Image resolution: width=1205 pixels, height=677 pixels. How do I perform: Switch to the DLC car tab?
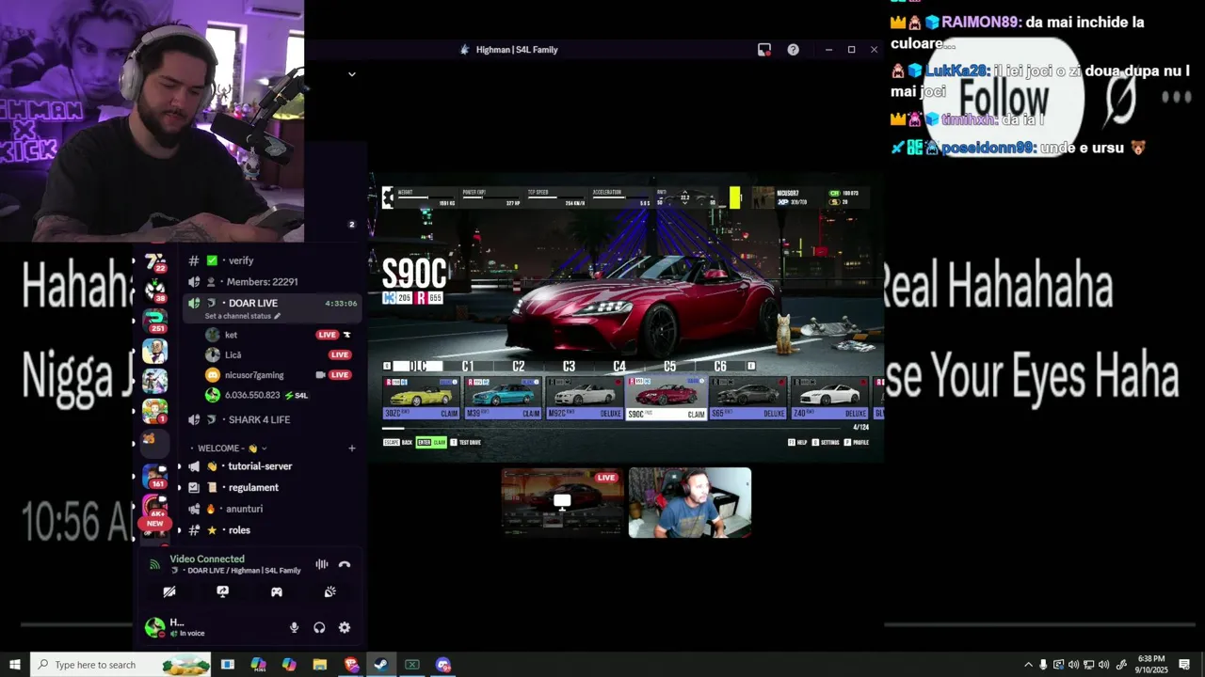tap(418, 367)
